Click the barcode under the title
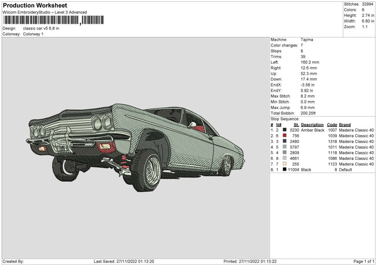377x266 pixels. tap(41, 21)
